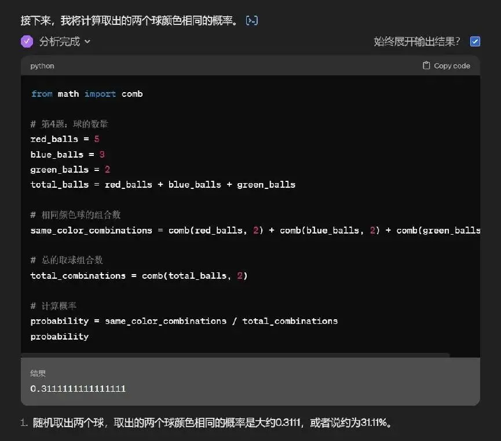Click the 始终展开输出结果? label text

click(x=416, y=41)
